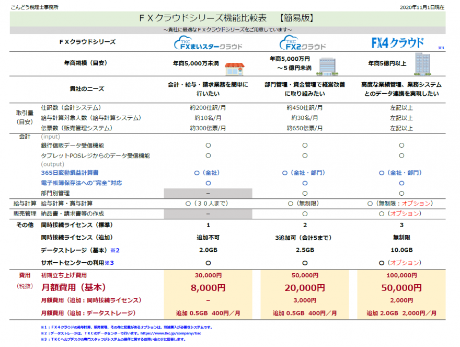Click the 給与計算 section label

25,203
